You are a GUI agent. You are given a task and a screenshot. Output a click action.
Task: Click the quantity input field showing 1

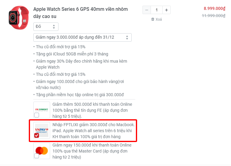(157, 10)
